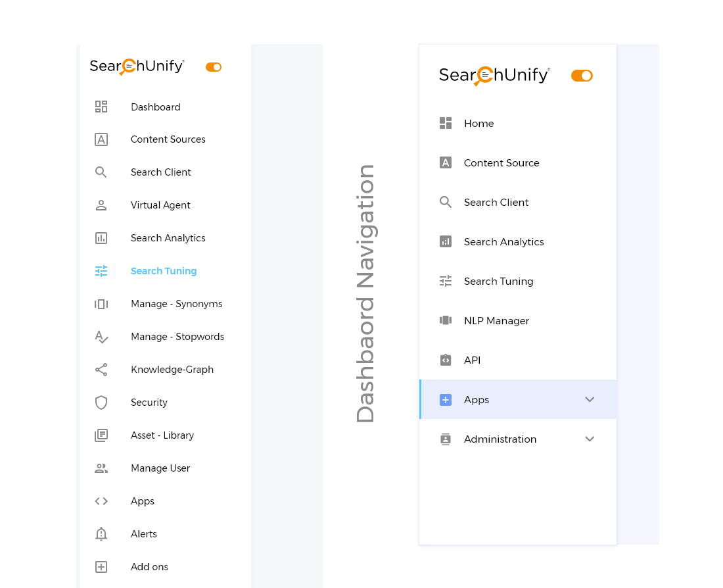Open Manage - Synonyms from left sidebar
The image size is (723, 588).
click(176, 304)
